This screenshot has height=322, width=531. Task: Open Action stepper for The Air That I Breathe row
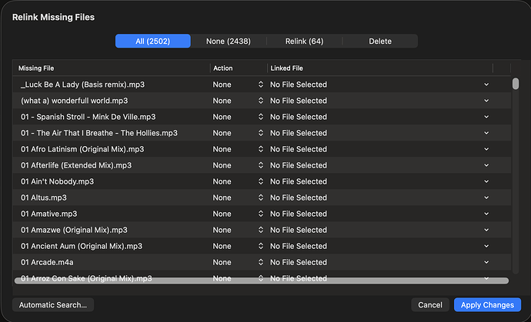[x=261, y=133]
